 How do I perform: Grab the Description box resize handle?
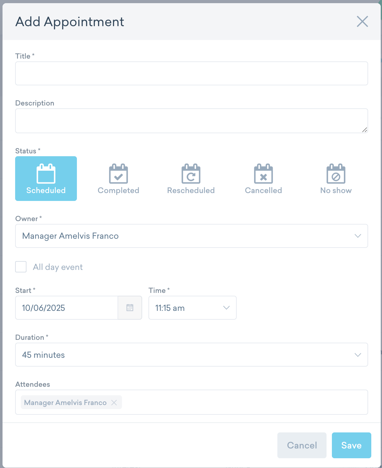tap(365, 130)
